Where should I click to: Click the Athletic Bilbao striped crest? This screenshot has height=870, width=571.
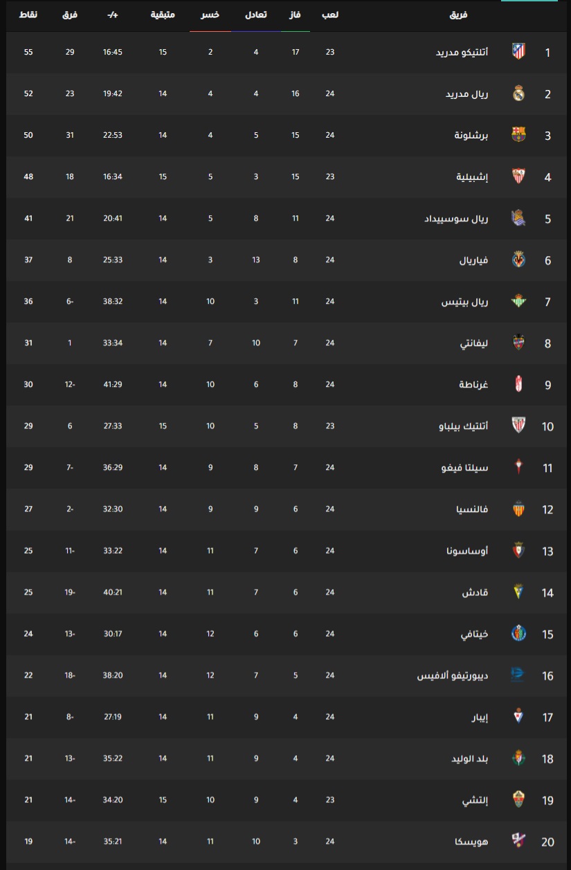pos(518,426)
